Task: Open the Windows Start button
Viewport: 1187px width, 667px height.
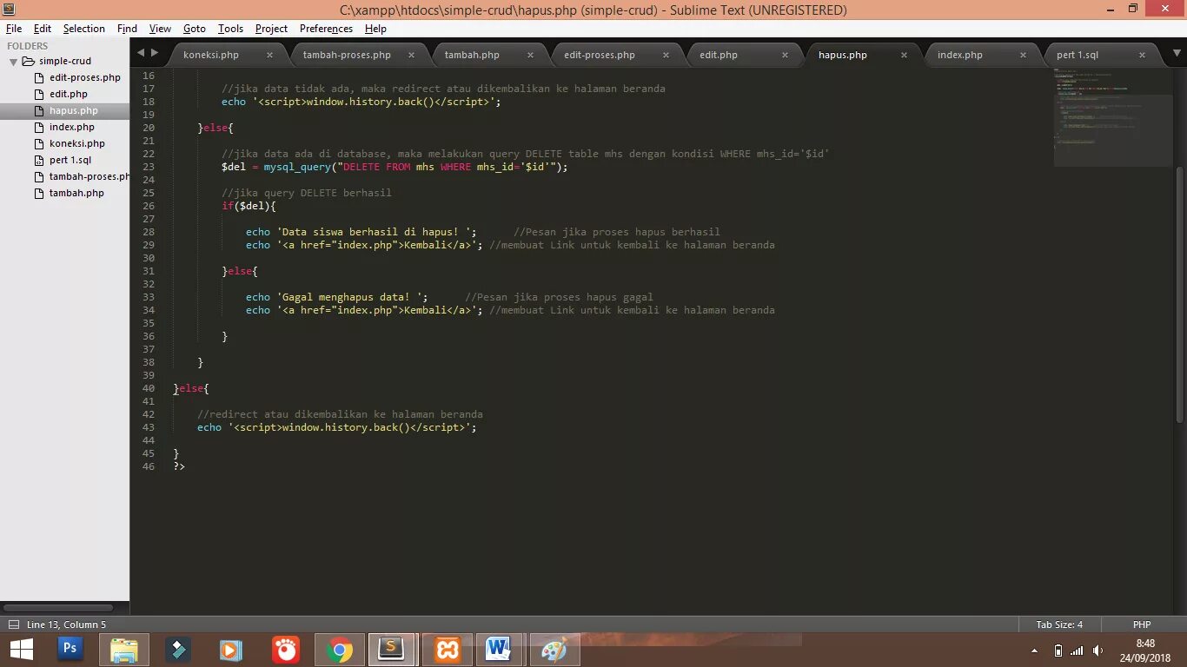Action: tap(21, 650)
